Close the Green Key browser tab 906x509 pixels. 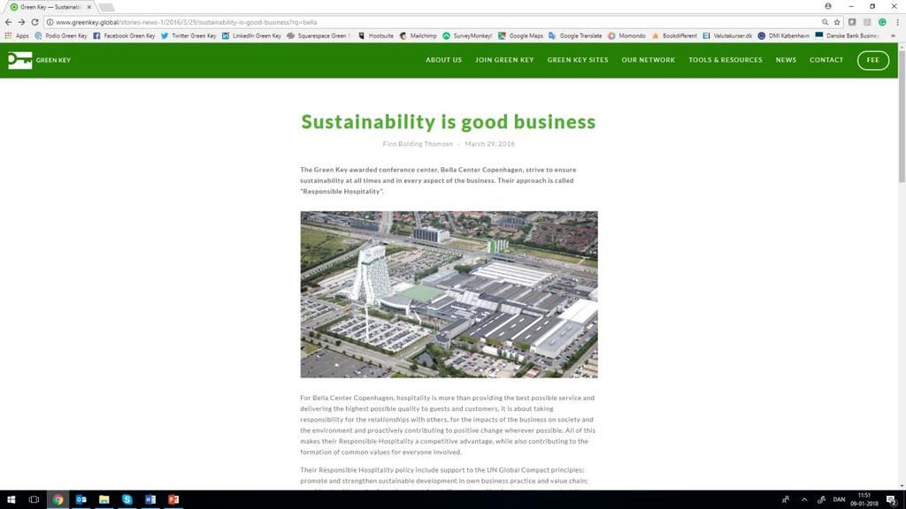[x=89, y=7]
